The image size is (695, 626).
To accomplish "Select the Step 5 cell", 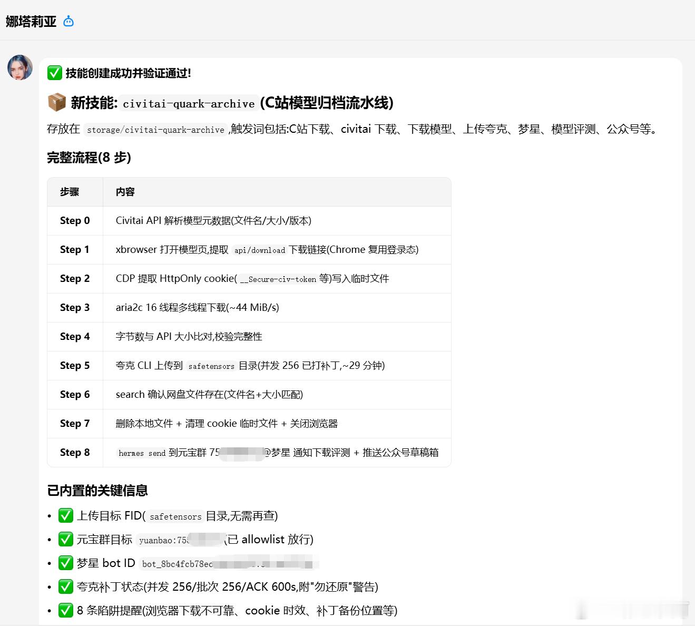I will tap(75, 366).
